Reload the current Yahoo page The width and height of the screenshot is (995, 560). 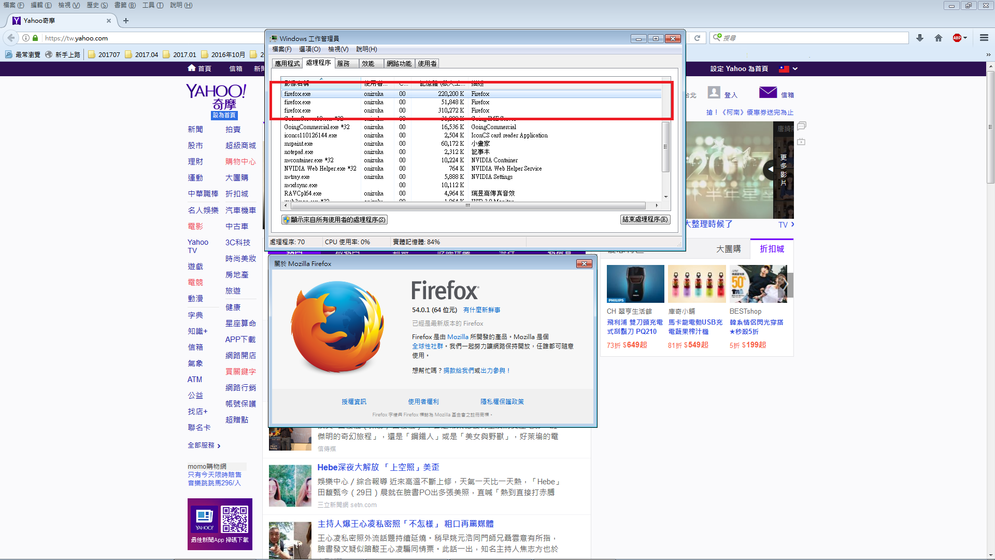[697, 38]
